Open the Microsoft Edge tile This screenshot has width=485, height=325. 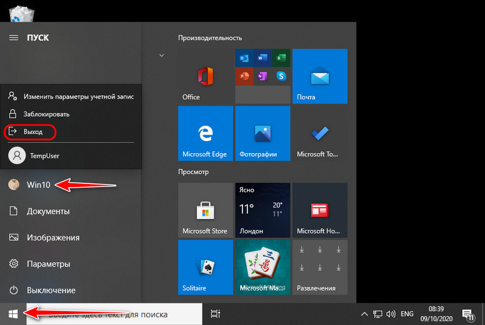pyautogui.click(x=206, y=133)
